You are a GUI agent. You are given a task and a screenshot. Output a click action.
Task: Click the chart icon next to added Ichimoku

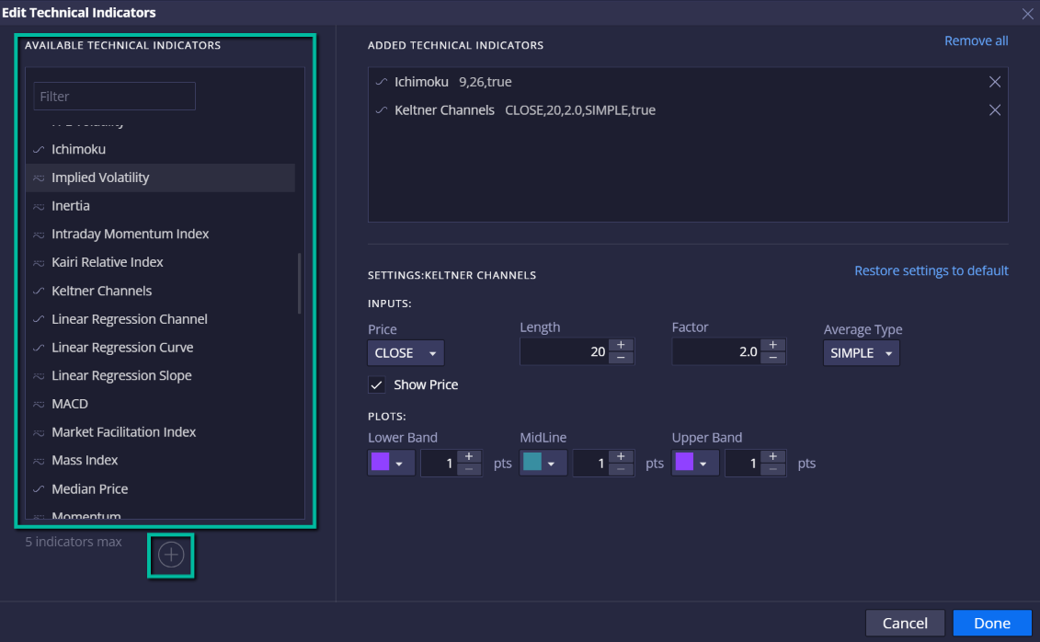[382, 82]
